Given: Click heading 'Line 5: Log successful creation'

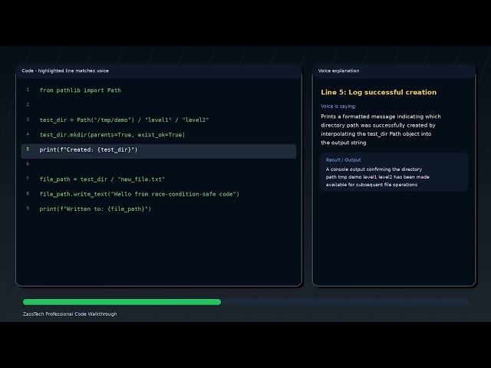Looking at the screenshot, I should [378, 92].
